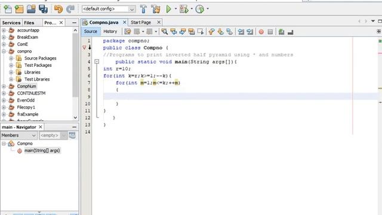Image resolution: width=382 pixels, height=215 pixels.
Task: Run the project with green play icon
Action: 168,9
